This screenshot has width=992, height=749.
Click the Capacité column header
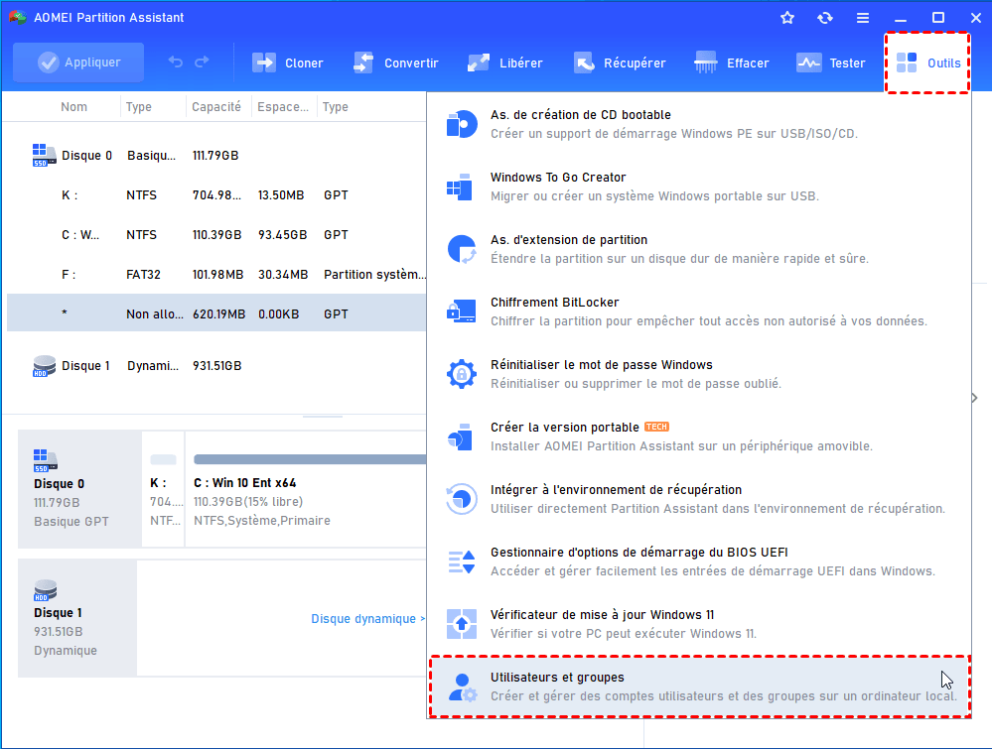pos(216,107)
